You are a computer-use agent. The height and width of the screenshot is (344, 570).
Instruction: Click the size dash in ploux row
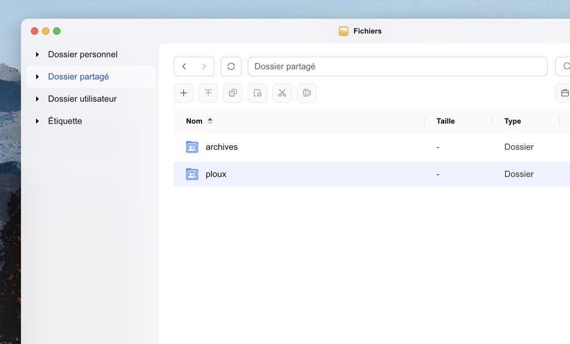[x=438, y=175]
